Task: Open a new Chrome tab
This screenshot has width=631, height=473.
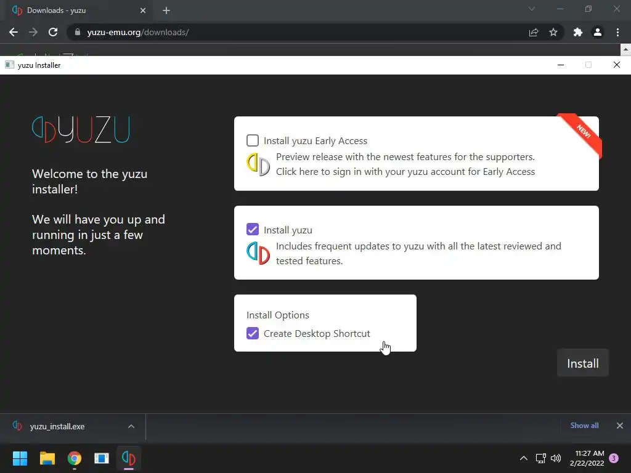Action: (x=166, y=10)
